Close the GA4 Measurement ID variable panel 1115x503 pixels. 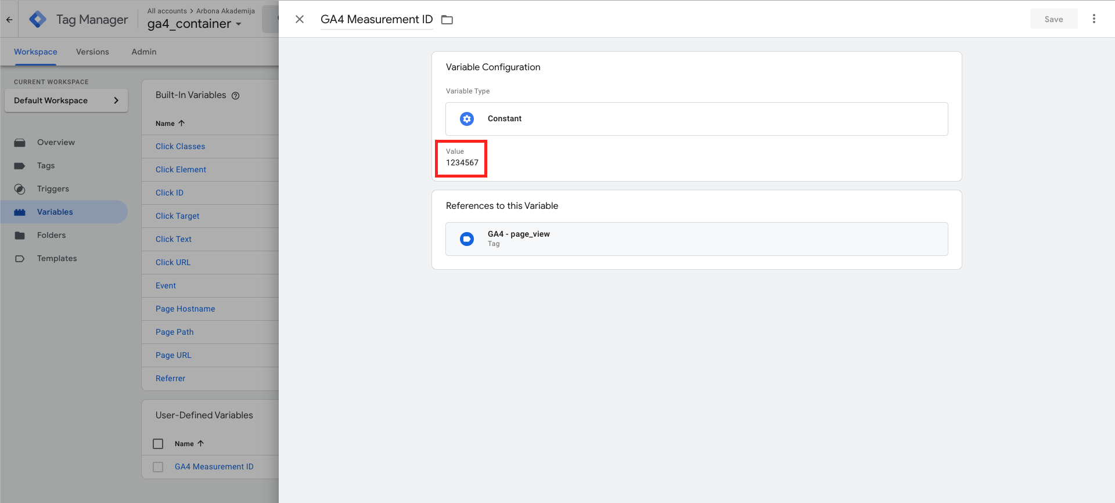click(x=300, y=19)
